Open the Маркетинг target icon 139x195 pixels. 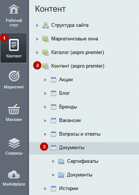point(14,76)
